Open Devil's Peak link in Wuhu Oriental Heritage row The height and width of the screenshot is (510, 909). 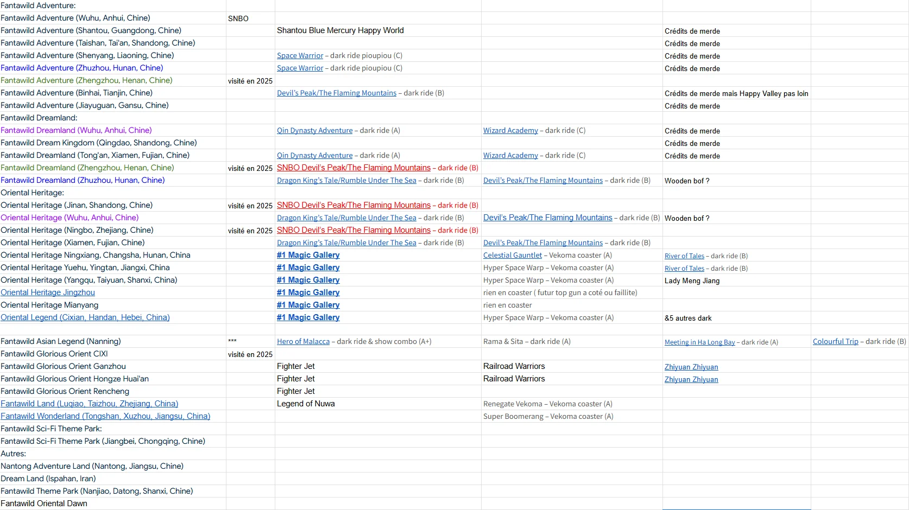coord(547,218)
